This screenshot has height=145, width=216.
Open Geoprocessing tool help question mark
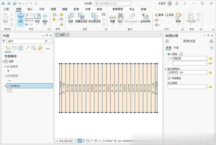click(212, 48)
